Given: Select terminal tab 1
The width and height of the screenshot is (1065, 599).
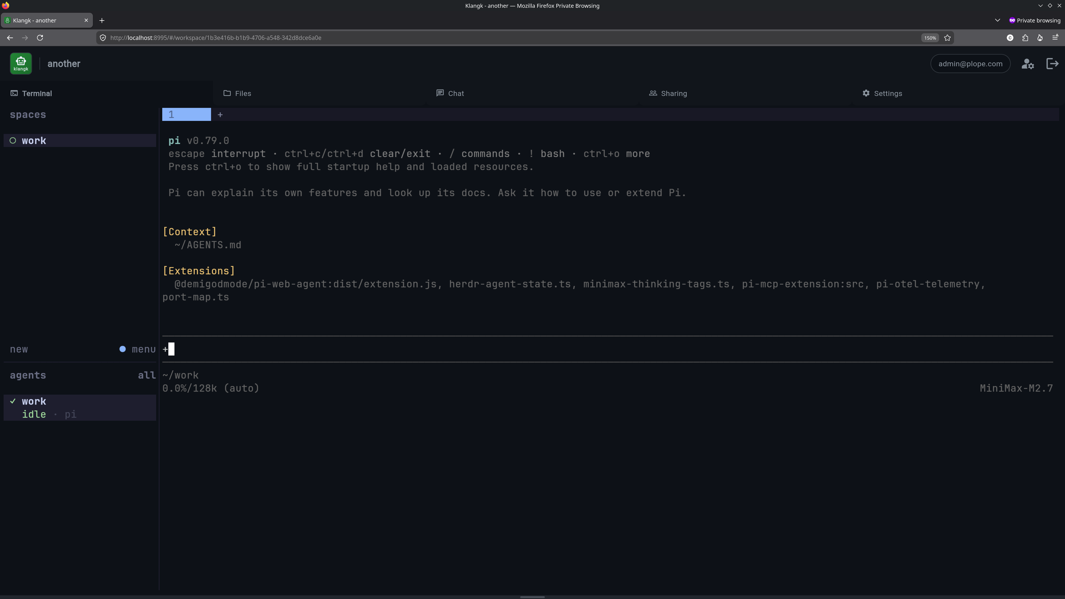Looking at the screenshot, I should tap(186, 115).
